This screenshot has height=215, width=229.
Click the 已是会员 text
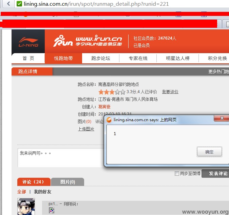(x=141, y=45)
